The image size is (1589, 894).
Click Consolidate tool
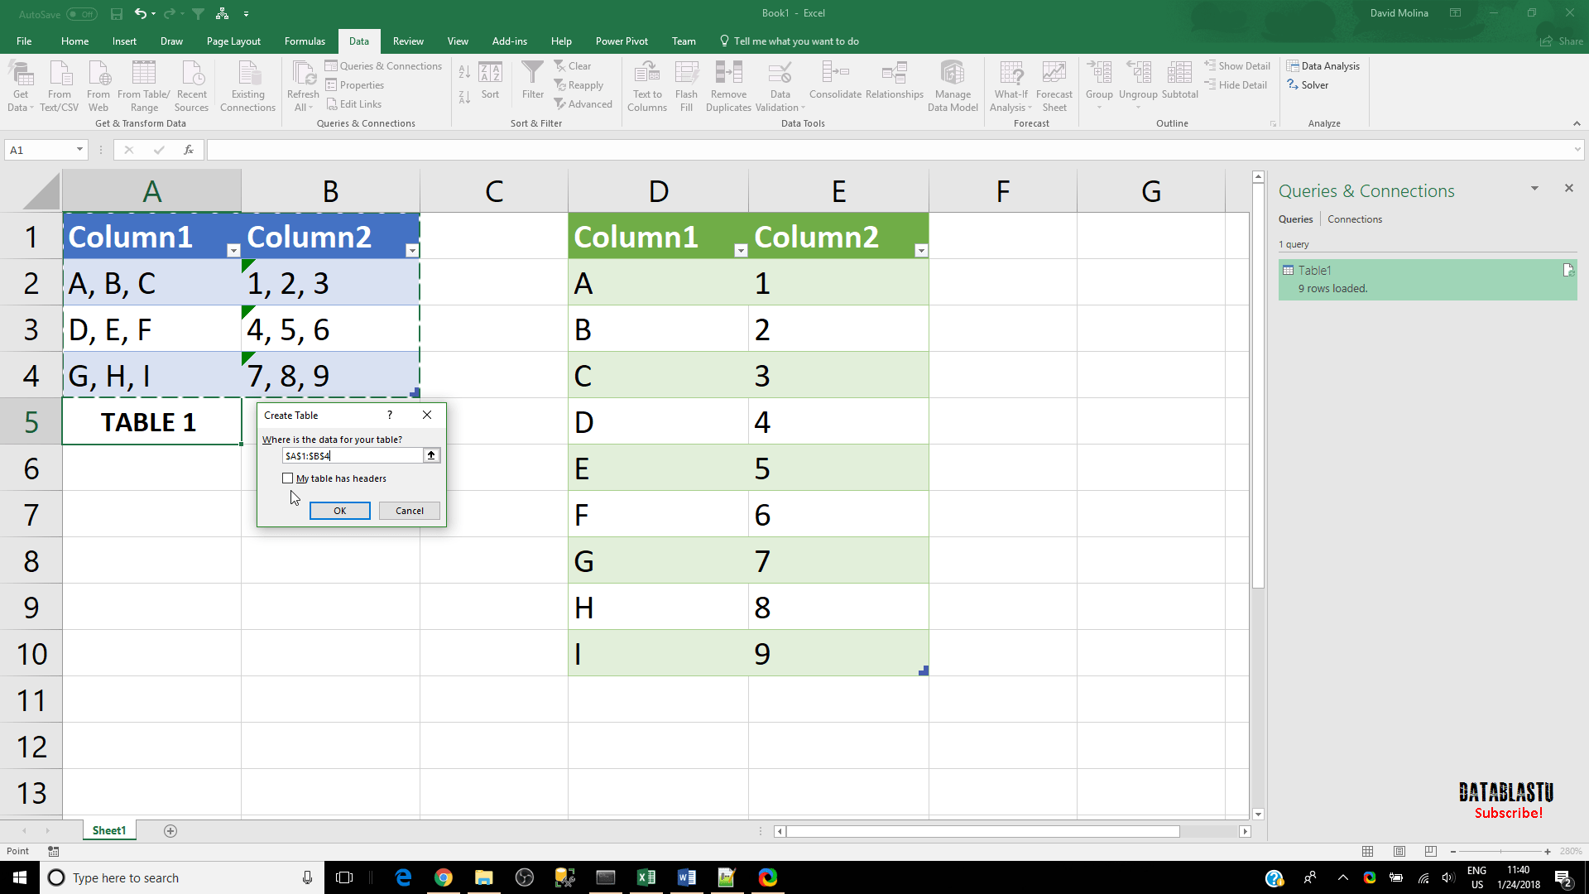coord(835,80)
